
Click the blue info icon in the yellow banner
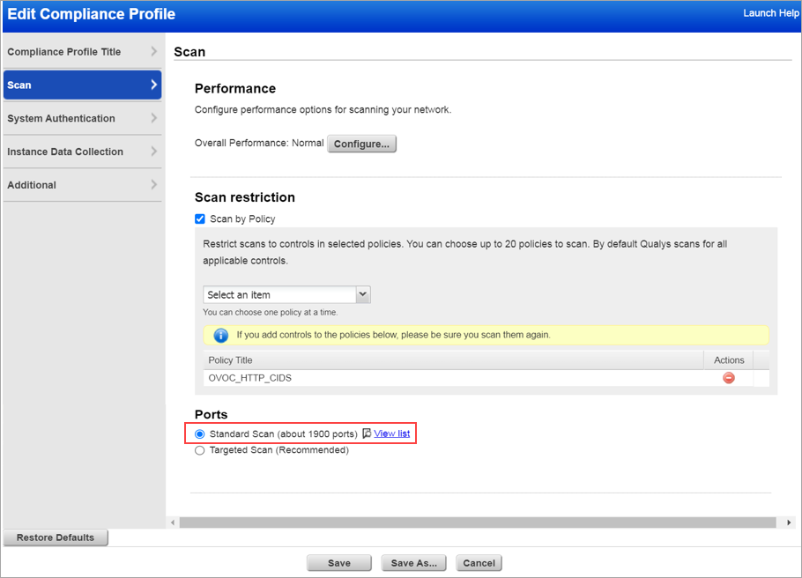click(x=220, y=335)
